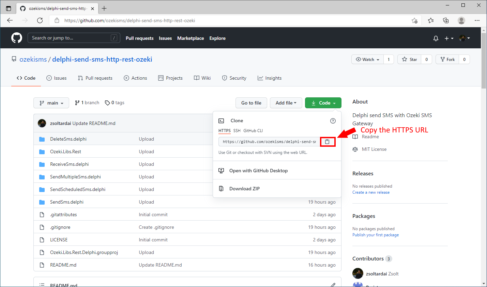The height and width of the screenshot is (287, 487).
Task: Select the Actions repository tab
Action: pyautogui.click(x=135, y=78)
